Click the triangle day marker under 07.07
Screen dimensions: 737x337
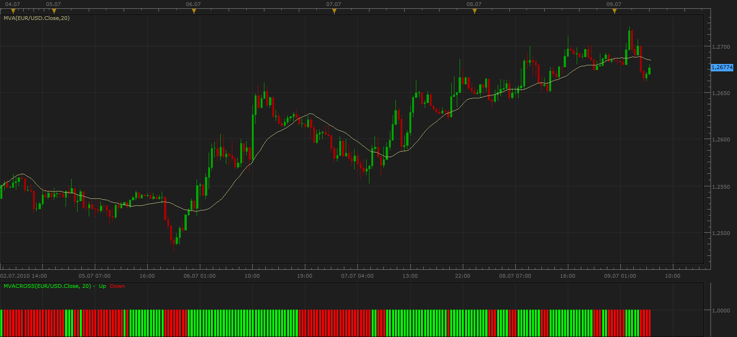coord(334,11)
